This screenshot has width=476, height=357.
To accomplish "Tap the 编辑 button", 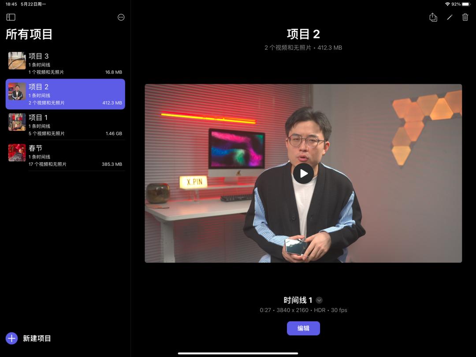I will click(303, 328).
